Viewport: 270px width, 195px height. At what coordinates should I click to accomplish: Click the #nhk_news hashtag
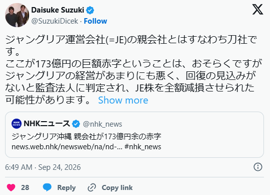143,147
